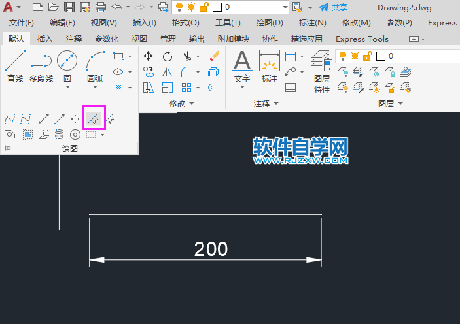This screenshot has width=460, height=324.
Task: Click the Save icon in quick access
Action: tap(69, 7)
